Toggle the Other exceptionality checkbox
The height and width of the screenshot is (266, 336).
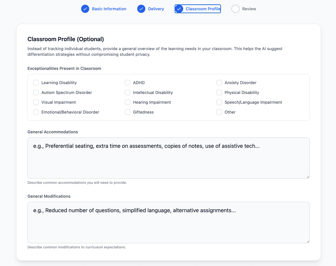[x=219, y=112]
